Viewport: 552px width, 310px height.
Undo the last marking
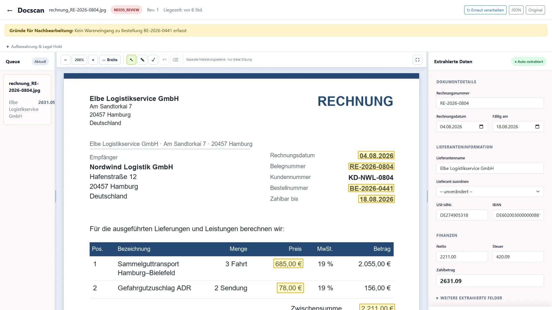click(164, 60)
